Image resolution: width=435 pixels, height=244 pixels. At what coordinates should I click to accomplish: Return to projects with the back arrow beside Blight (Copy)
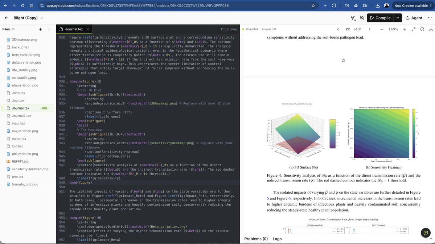(6, 18)
